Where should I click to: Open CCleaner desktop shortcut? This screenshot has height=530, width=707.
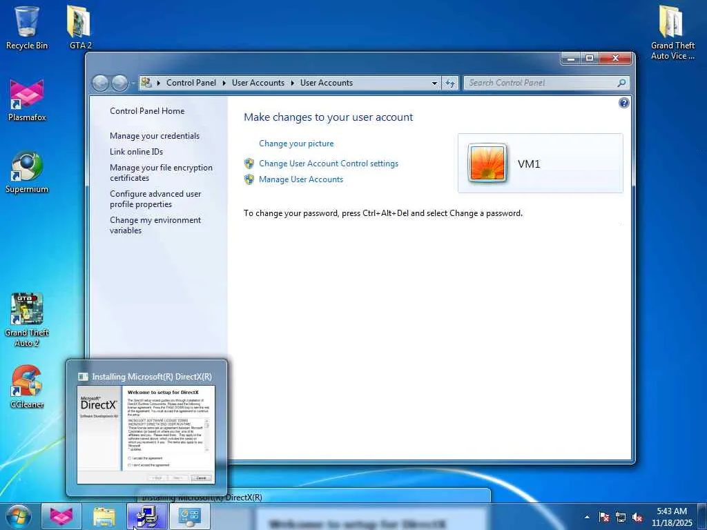tap(27, 386)
